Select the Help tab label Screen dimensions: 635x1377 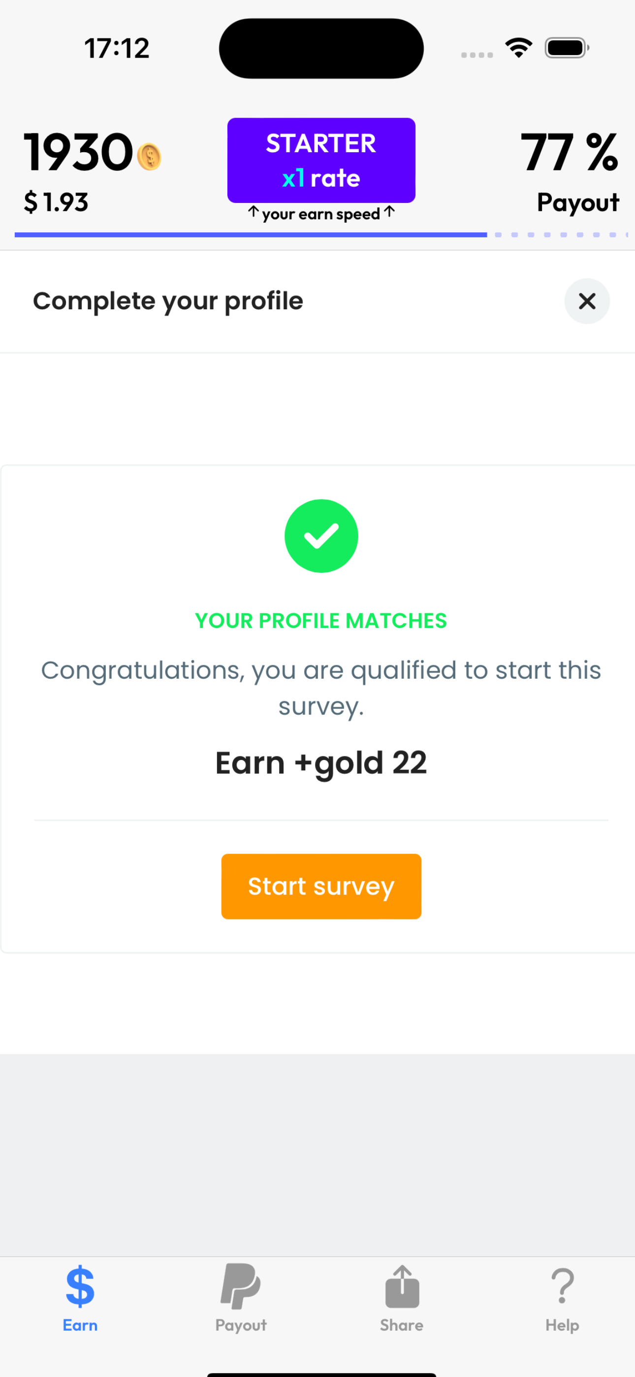(562, 1325)
